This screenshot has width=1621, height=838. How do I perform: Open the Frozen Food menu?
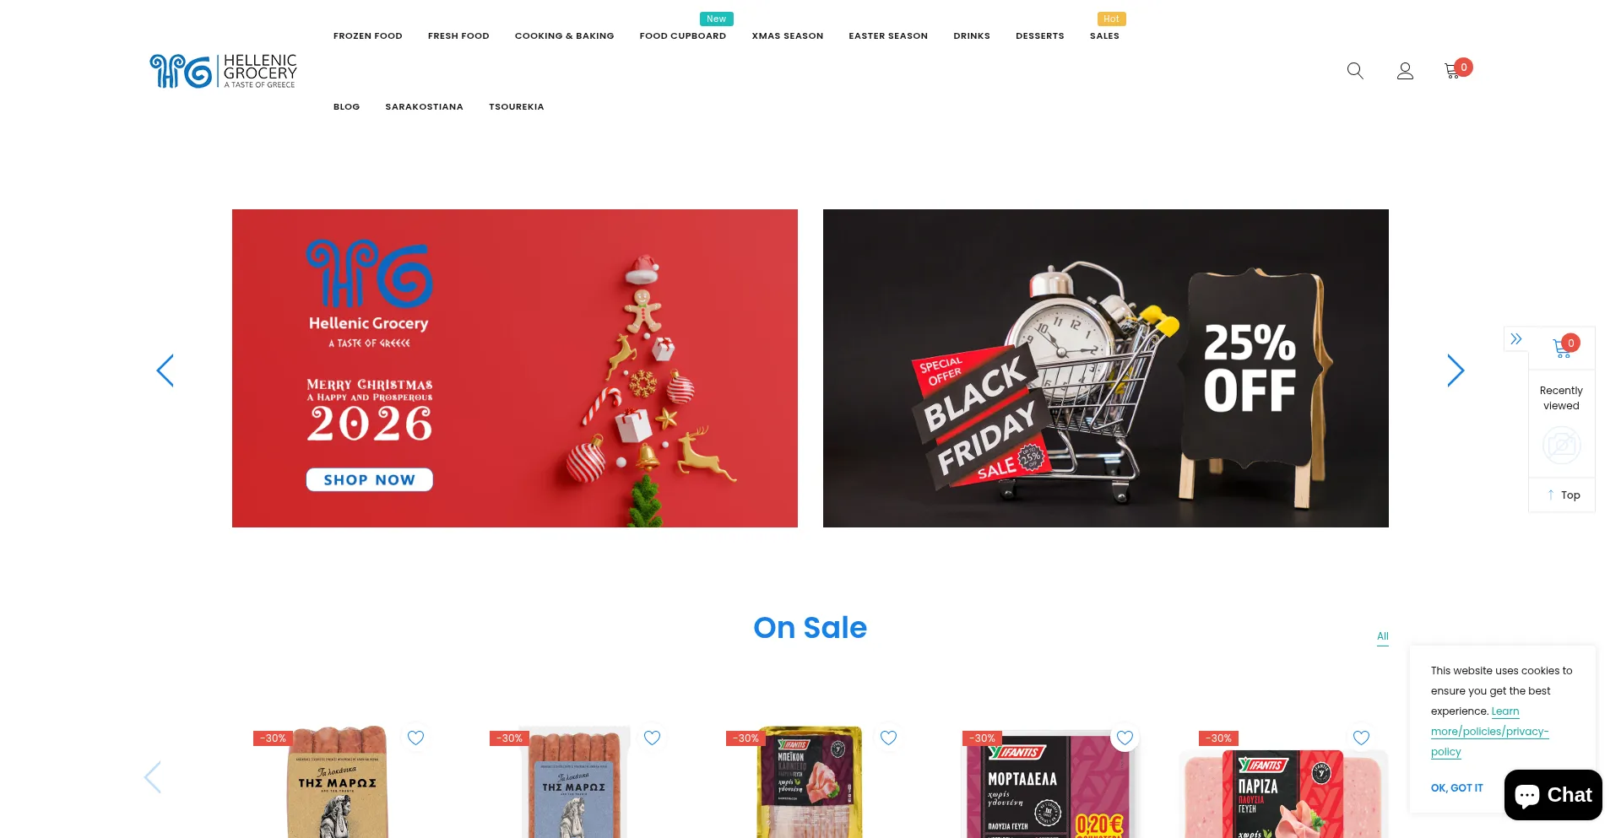click(368, 36)
